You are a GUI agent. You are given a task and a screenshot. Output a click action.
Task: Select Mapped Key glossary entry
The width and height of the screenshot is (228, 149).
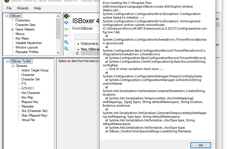click(30, 102)
